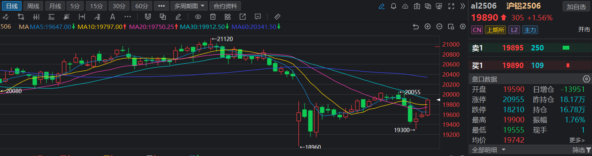Undo chart action with back arrow
The width and height of the screenshot is (592, 156).
coord(416,27)
